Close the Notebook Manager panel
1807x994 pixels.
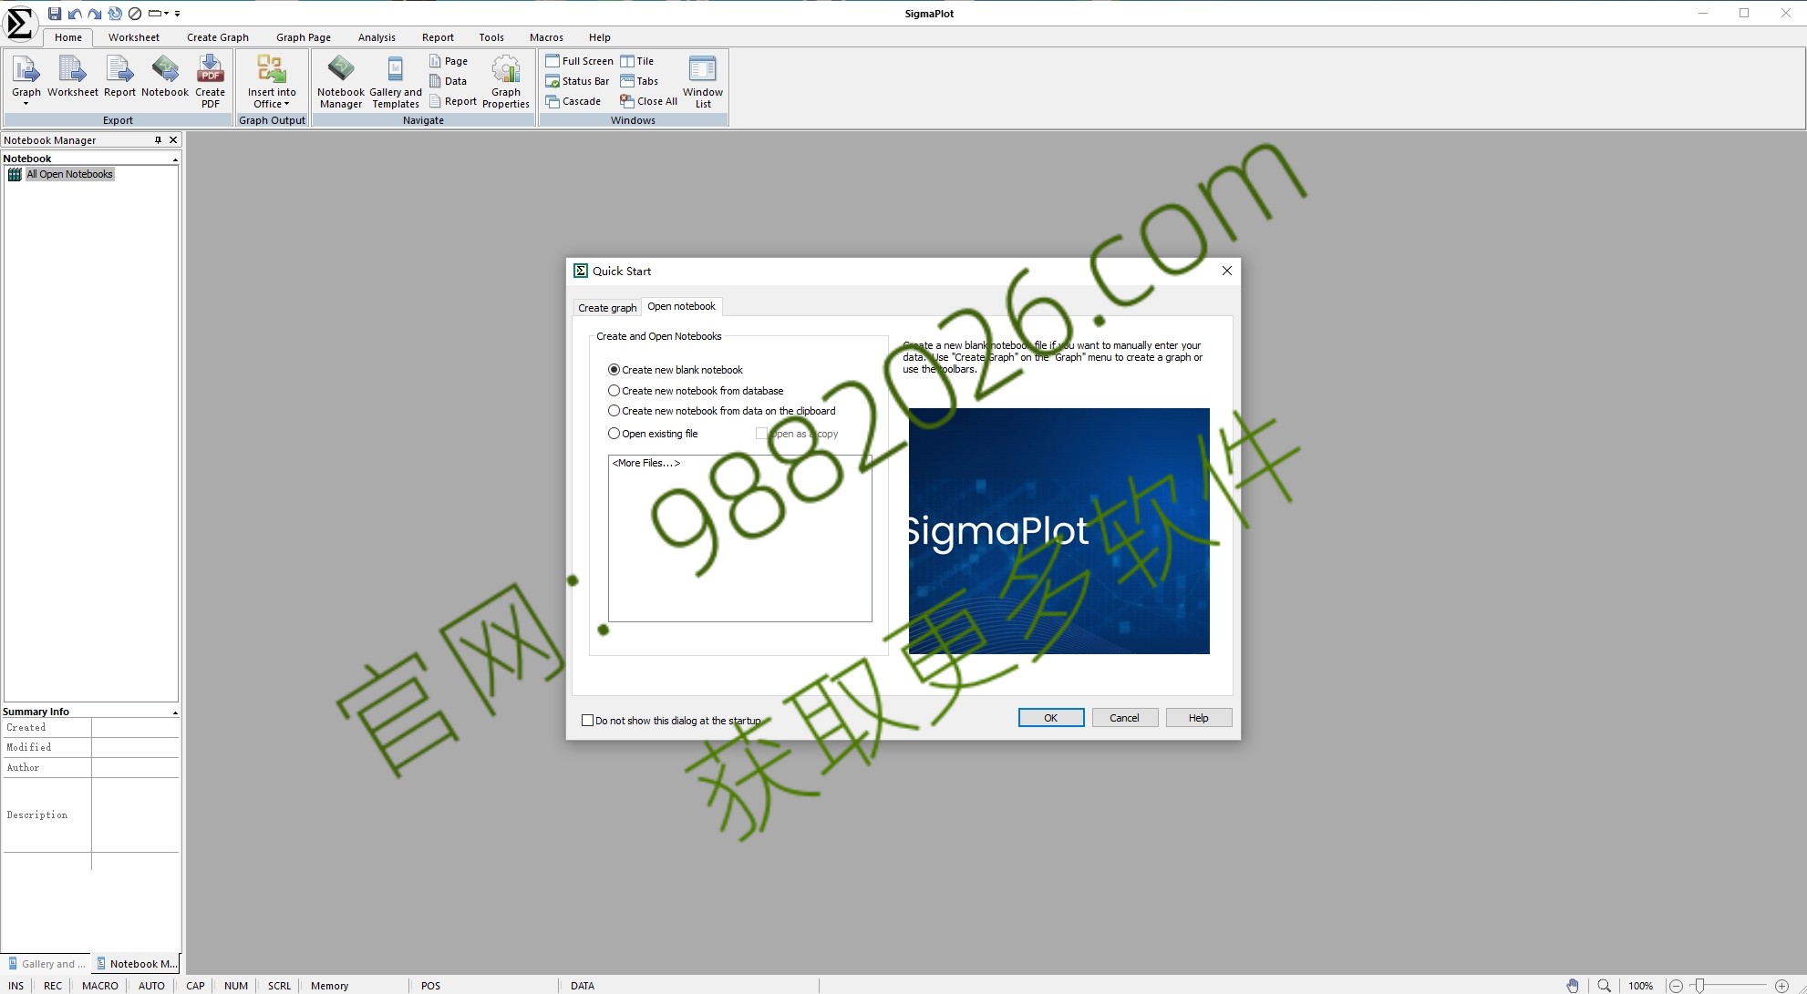pyautogui.click(x=173, y=140)
